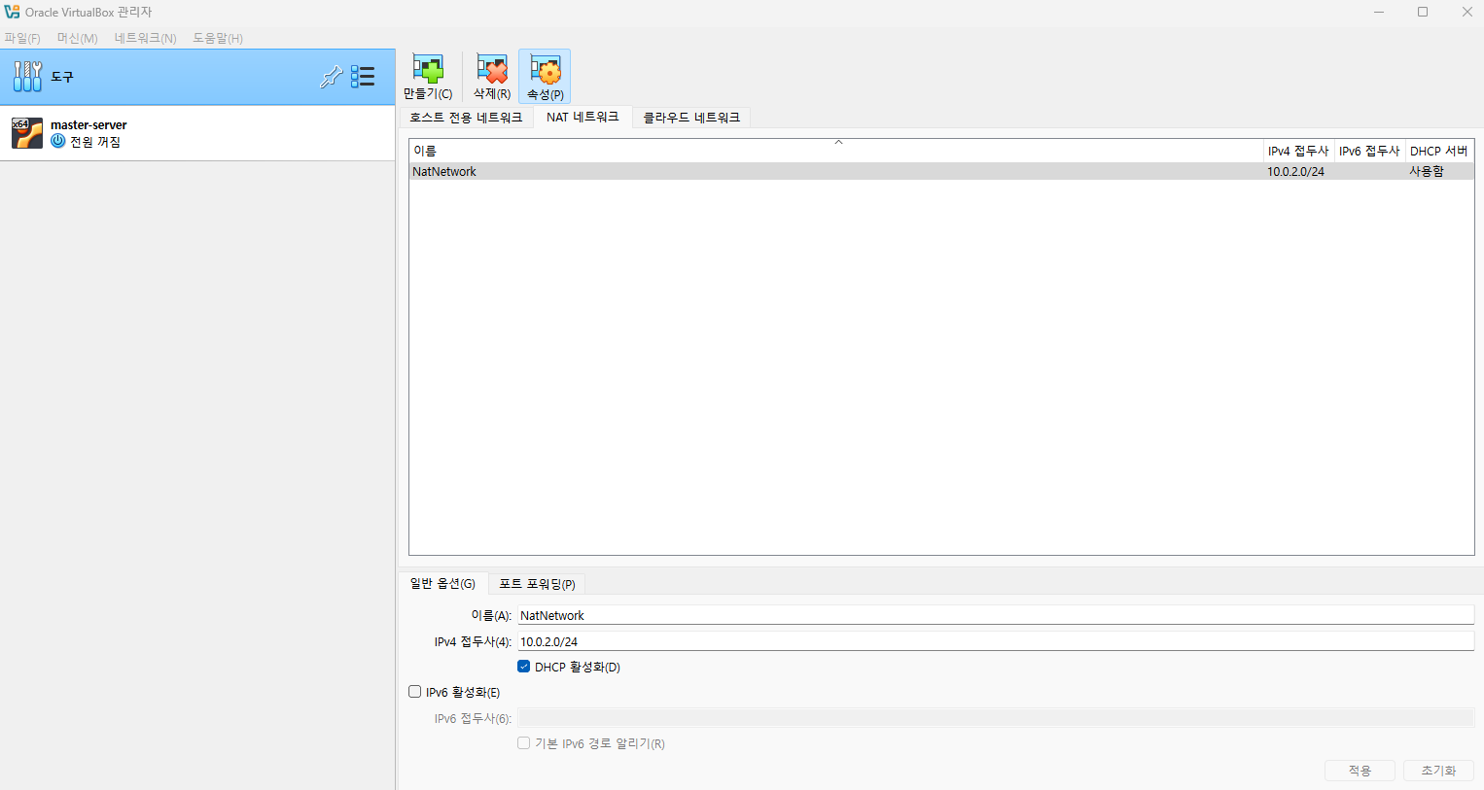
Task: Open the 네트워크(N) menu
Action: click(145, 38)
